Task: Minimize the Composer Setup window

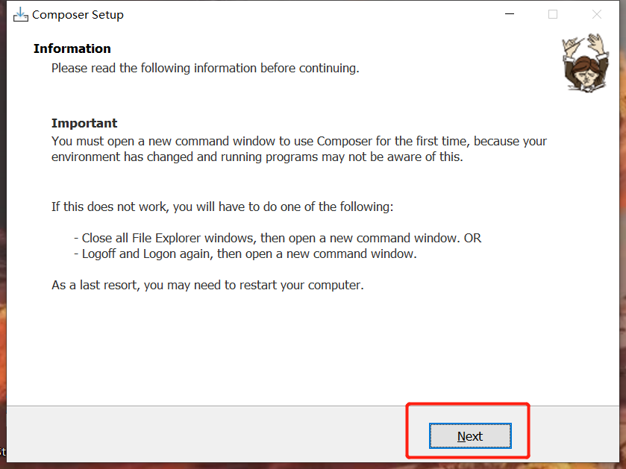Action: (510, 14)
